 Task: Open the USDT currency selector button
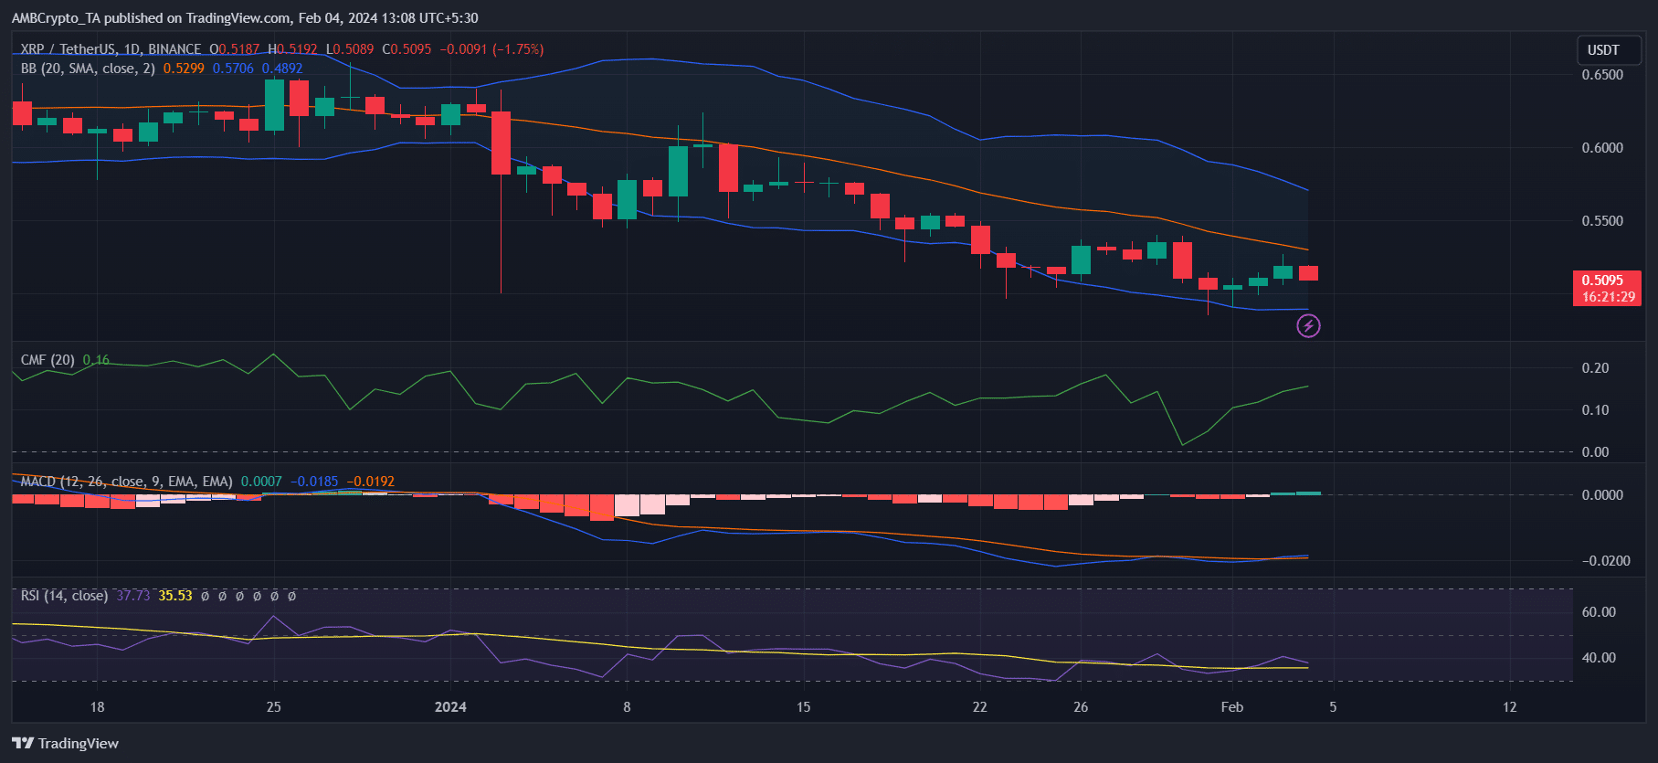coord(1608,50)
